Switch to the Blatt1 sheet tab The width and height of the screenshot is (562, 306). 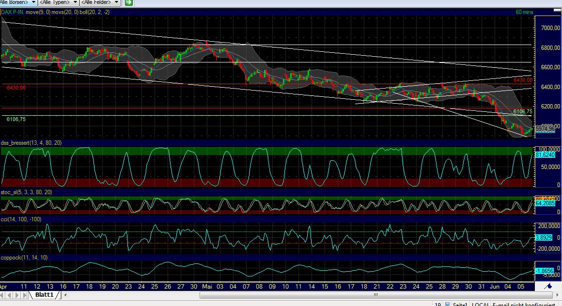pyautogui.click(x=44, y=294)
